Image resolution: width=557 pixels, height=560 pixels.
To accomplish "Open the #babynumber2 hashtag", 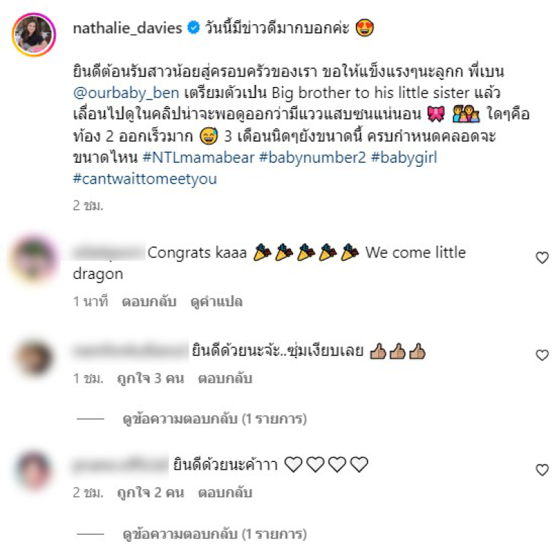I will (313, 157).
